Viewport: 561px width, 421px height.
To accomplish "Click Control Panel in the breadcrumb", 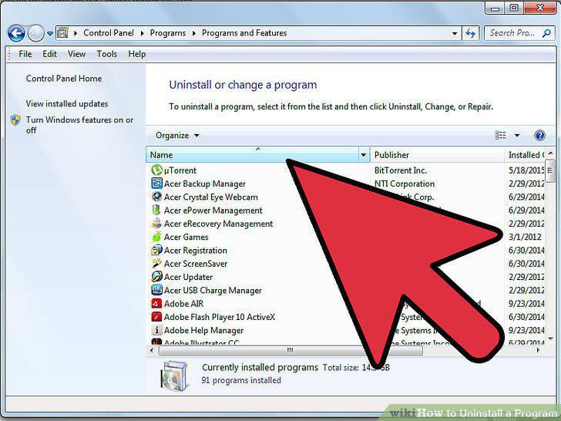I will [109, 33].
